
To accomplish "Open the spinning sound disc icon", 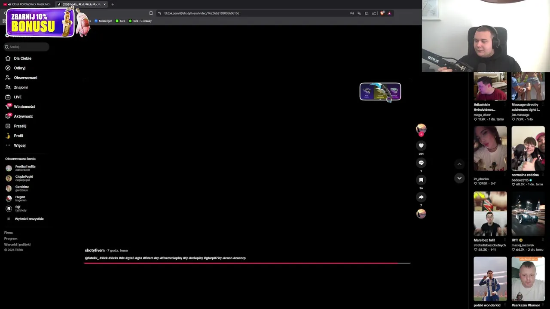I will pos(421,214).
